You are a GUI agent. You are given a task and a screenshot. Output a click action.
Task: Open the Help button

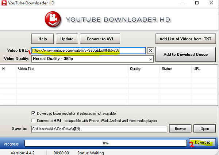(42, 39)
